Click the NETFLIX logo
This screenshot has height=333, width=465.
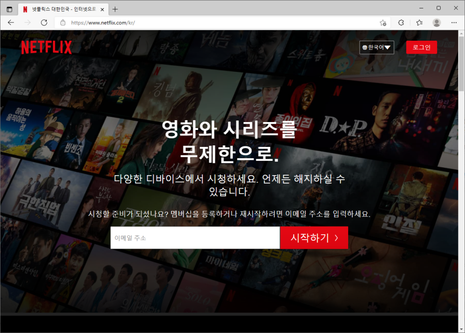click(47, 48)
